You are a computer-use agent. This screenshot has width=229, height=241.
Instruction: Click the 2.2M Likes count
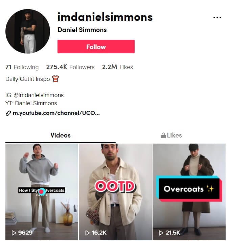[x=117, y=67]
